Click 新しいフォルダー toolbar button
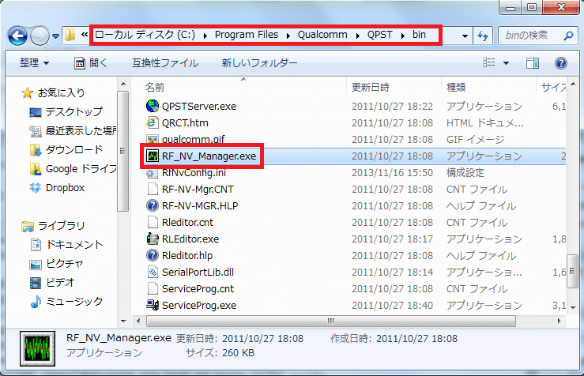584x376 pixels. 259,63
